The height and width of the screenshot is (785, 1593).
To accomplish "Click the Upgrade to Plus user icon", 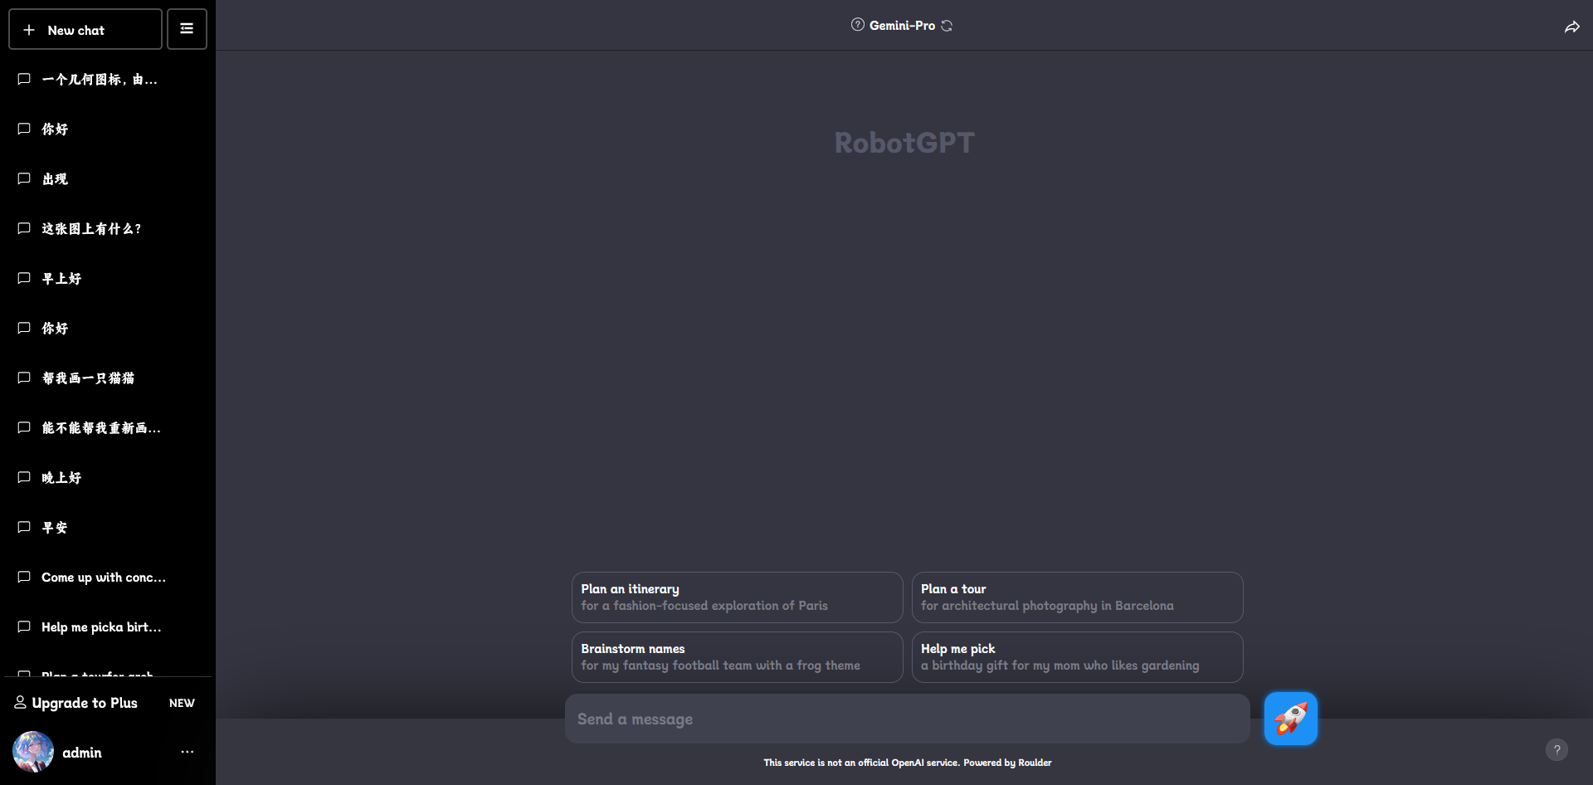I will pyautogui.click(x=20, y=703).
